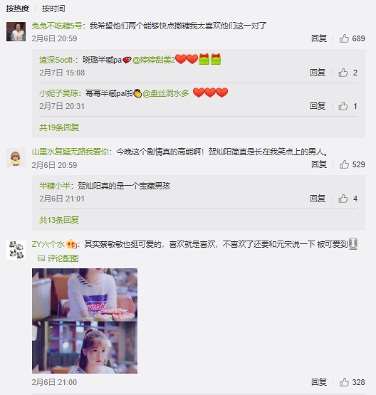Click thumbs-up on 2月7日 20:31 reply
The image size is (376, 395).
coord(343,106)
